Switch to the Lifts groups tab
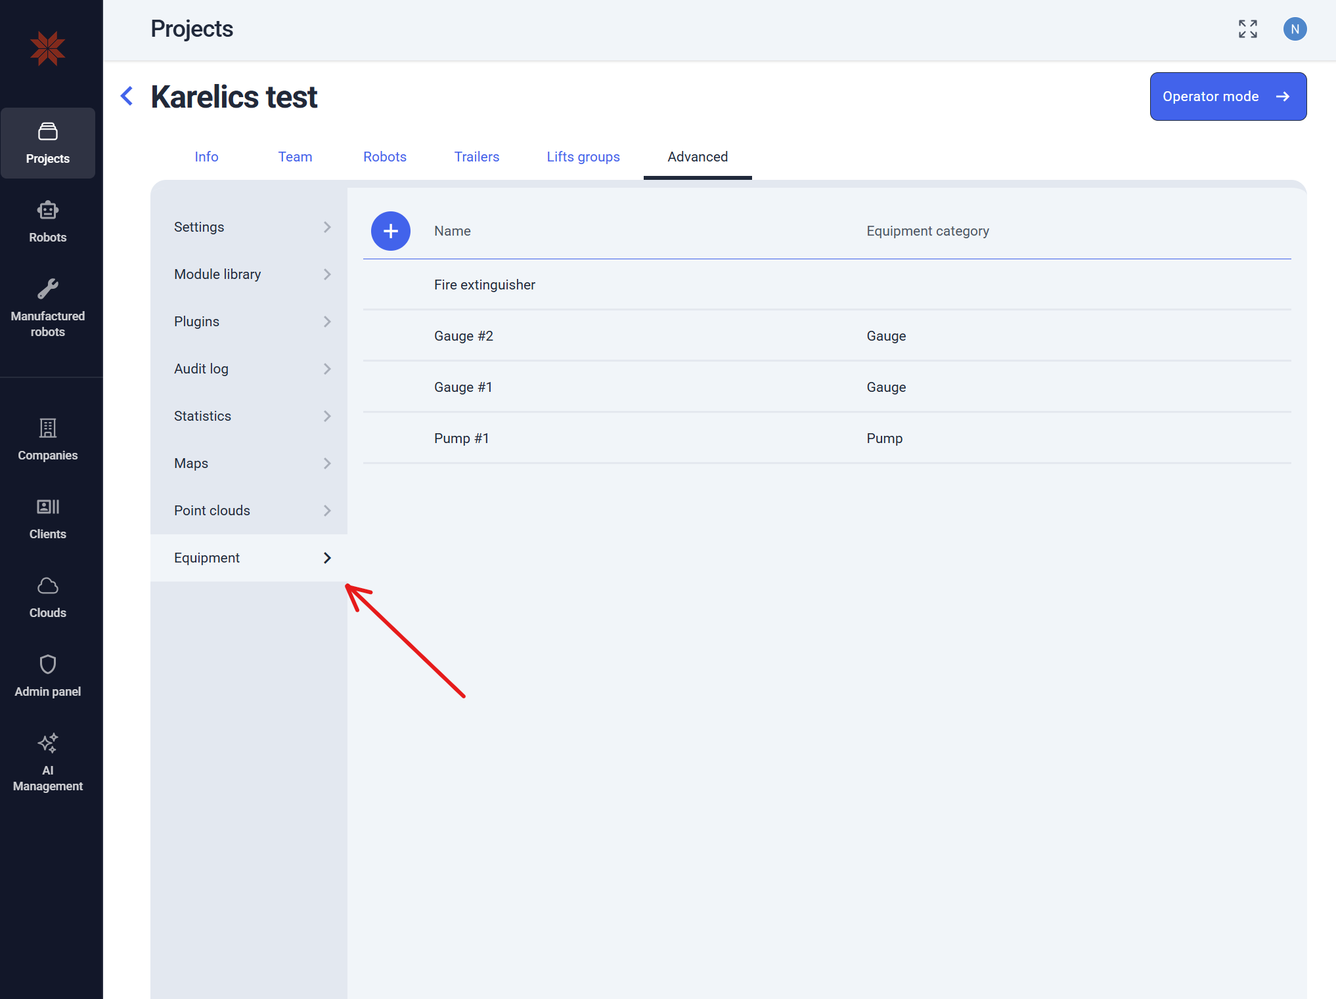The height and width of the screenshot is (999, 1336). (583, 157)
